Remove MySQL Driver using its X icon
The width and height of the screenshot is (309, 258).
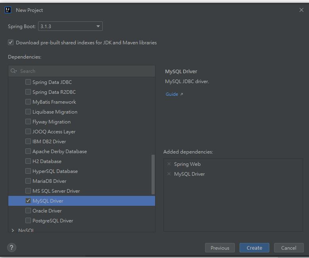pos(169,174)
